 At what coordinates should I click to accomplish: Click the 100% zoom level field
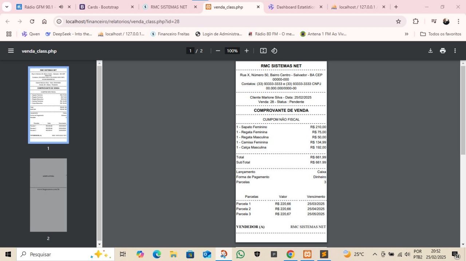232,51
